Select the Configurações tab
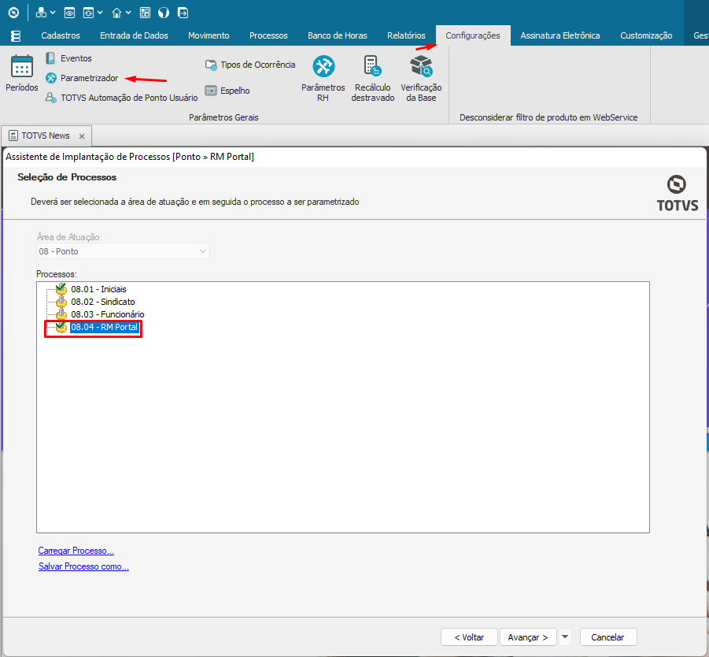This screenshot has width=709, height=657. point(473,35)
